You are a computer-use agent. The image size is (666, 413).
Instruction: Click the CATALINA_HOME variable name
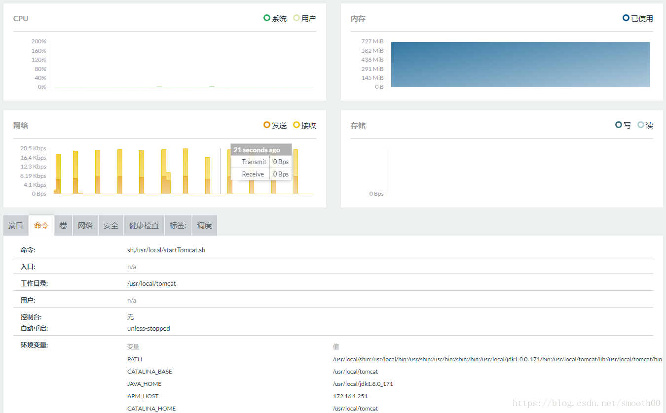[x=151, y=409]
